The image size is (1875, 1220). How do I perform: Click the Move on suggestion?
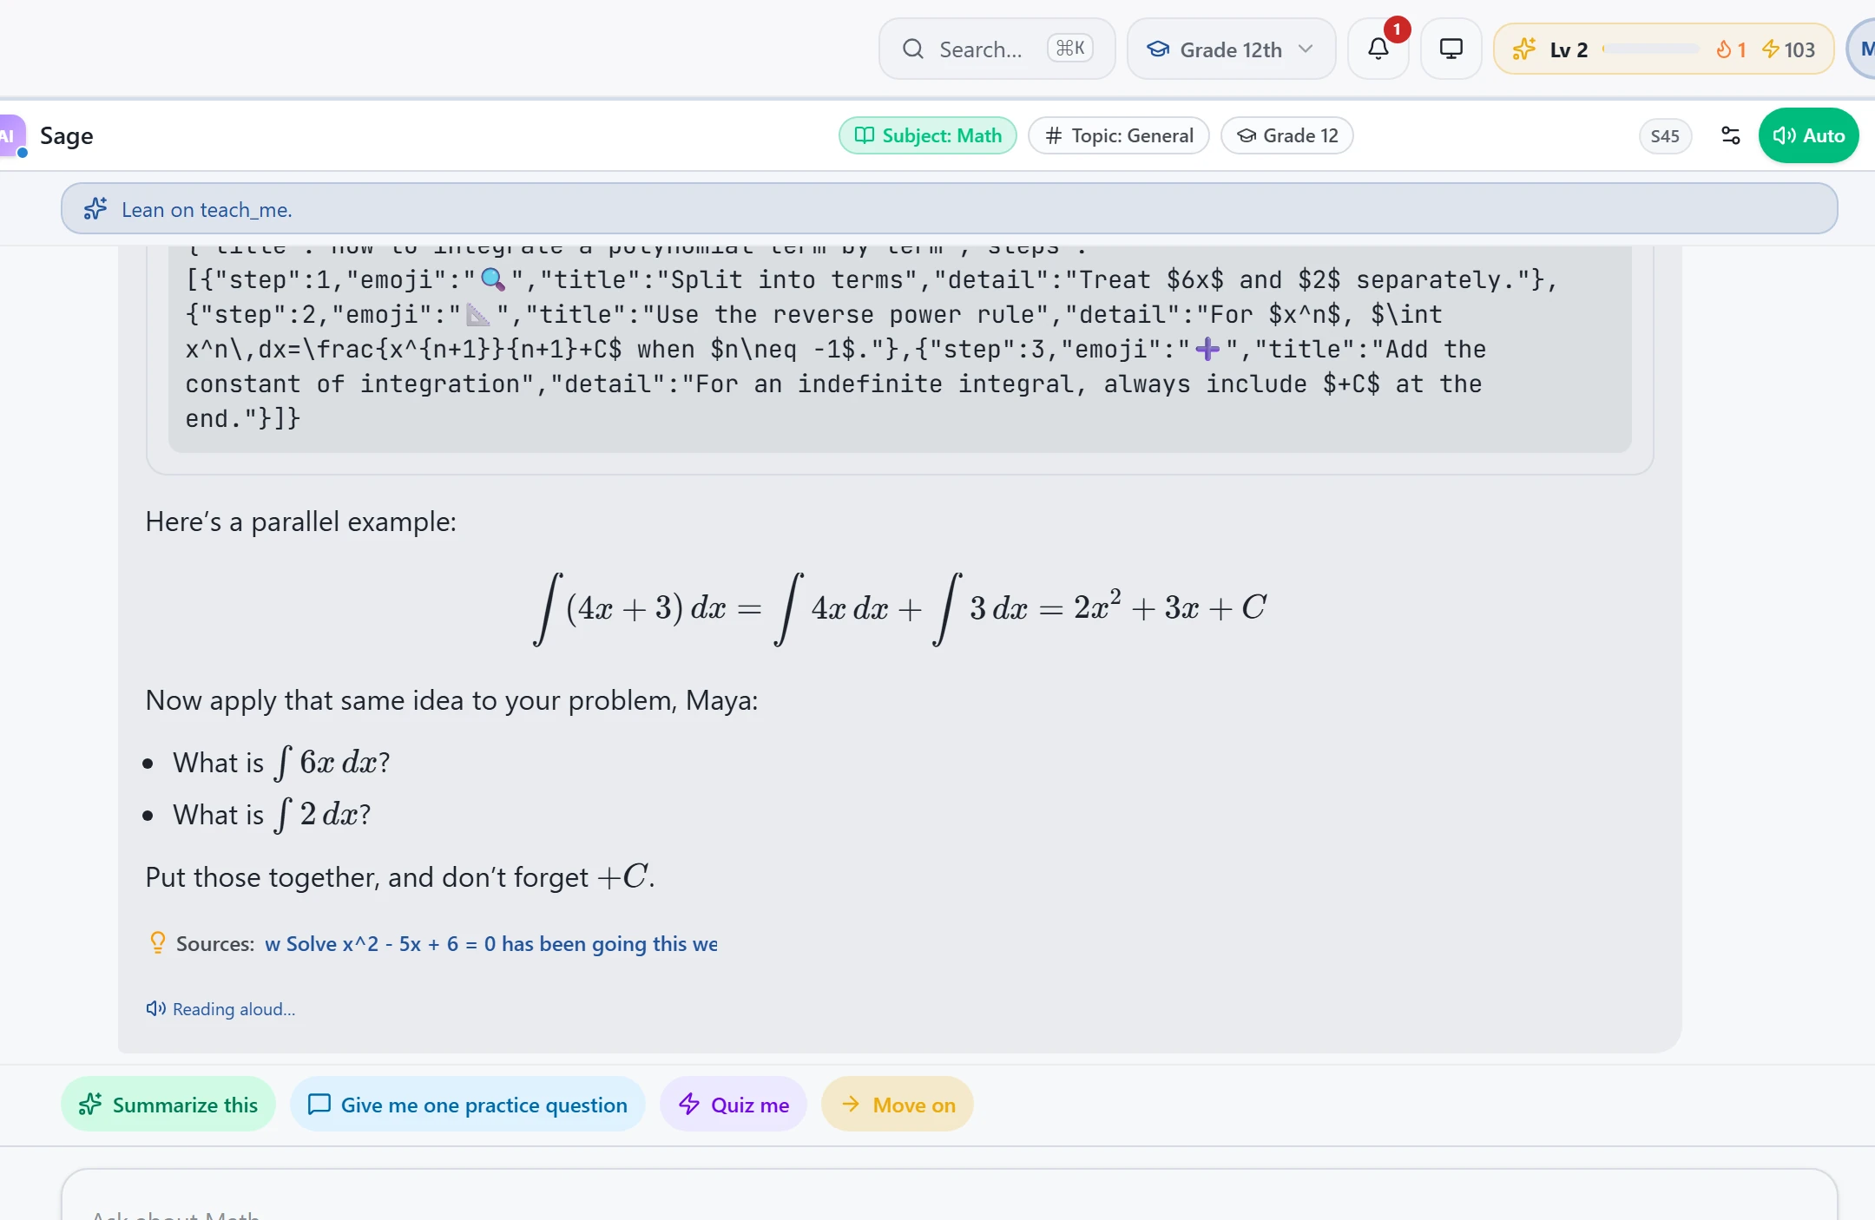coord(898,1105)
